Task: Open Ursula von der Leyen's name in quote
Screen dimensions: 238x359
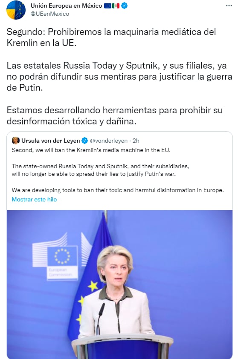Action: pyautogui.click(x=50, y=141)
